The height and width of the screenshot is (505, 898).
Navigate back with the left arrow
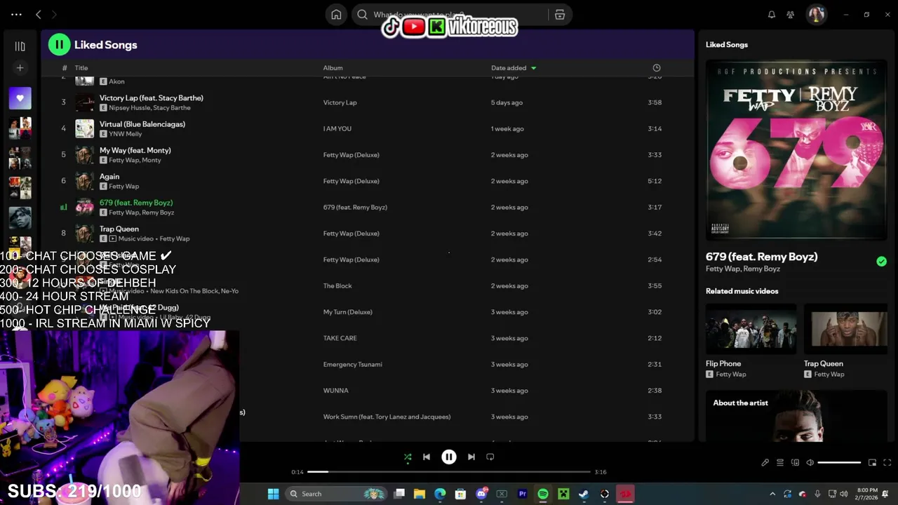pyautogui.click(x=39, y=14)
